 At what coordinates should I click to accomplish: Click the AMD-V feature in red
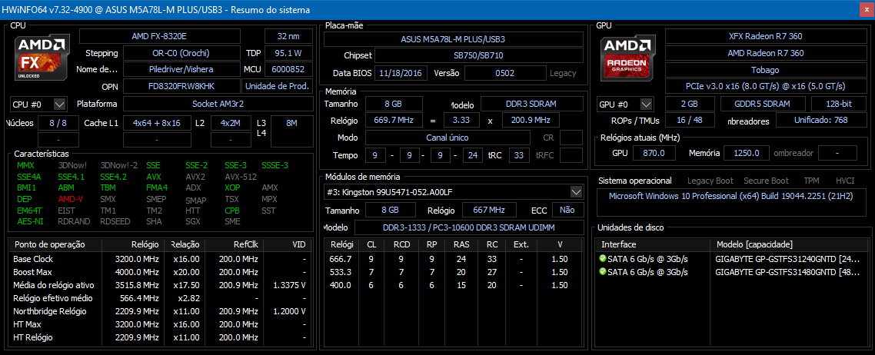(70, 199)
